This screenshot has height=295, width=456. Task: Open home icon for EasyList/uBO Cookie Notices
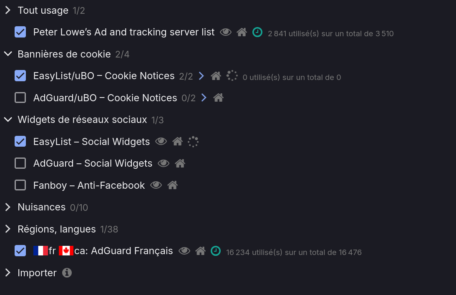click(216, 76)
